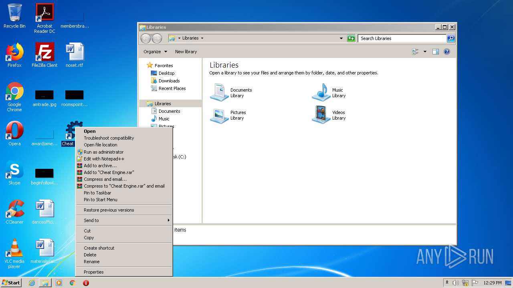Choose Open file location
513x288 pixels.
pyautogui.click(x=124, y=145)
